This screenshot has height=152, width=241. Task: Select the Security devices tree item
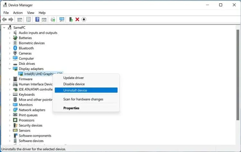coord(31,125)
